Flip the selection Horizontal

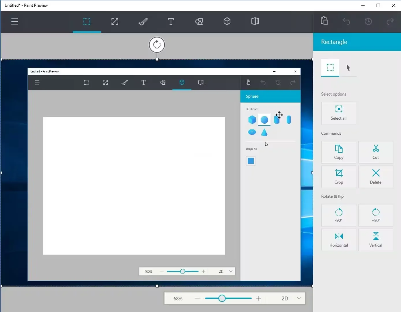point(339,240)
